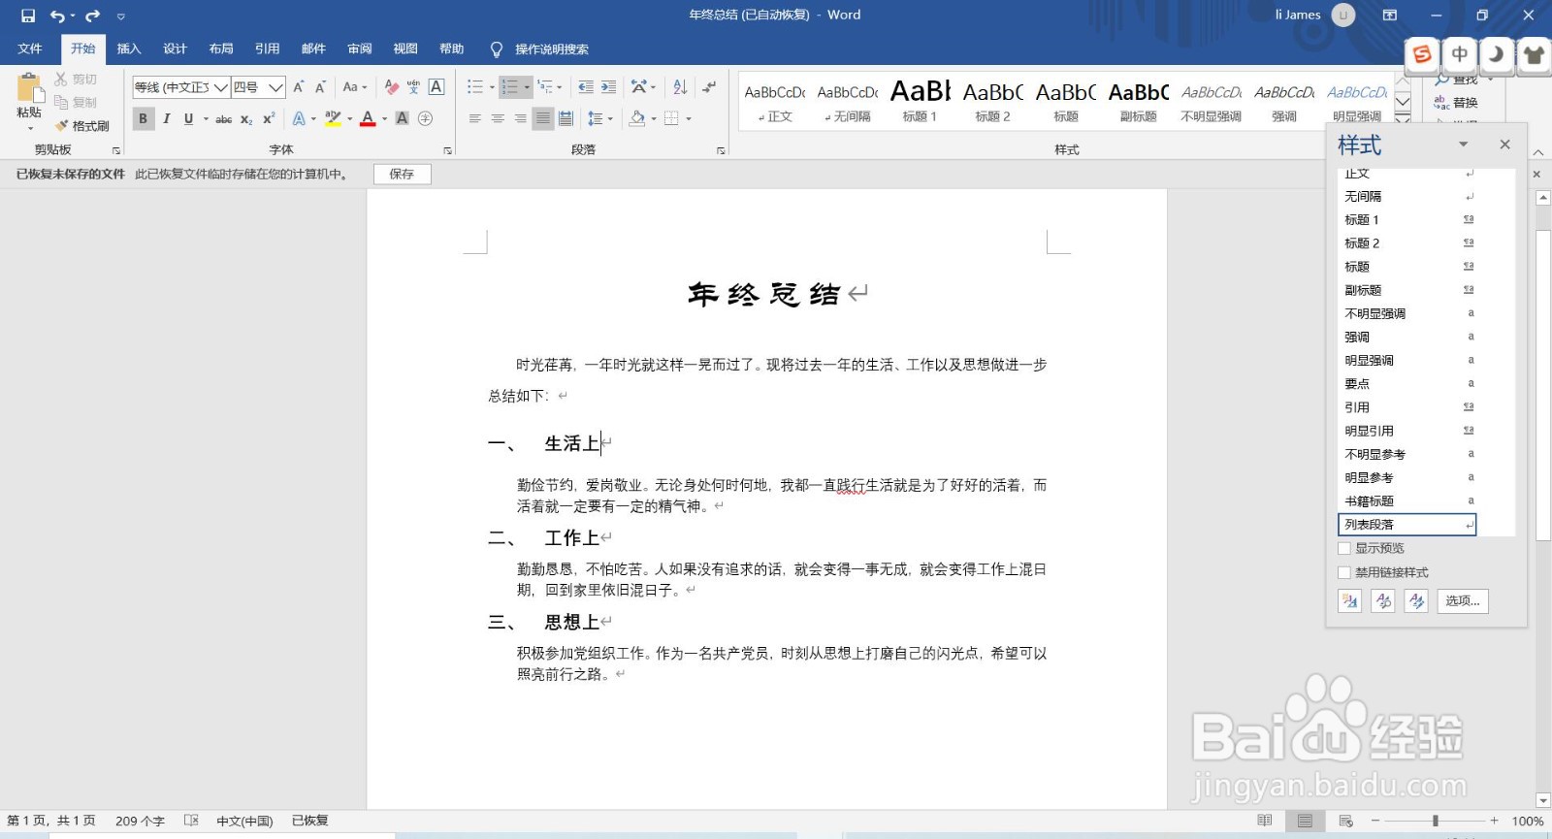Expand the styles gallery
This screenshot has width=1552, height=839.
(1403, 118)
